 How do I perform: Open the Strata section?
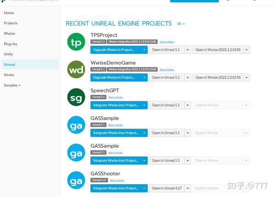(9, 75)
